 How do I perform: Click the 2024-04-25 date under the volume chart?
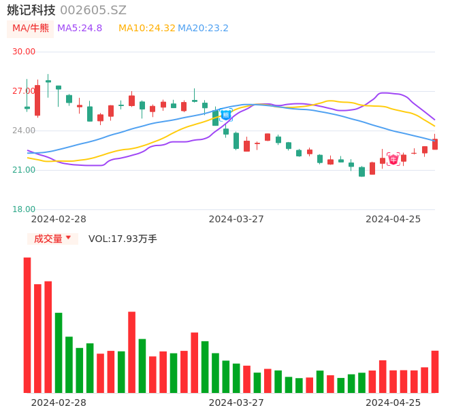point(393,402)
